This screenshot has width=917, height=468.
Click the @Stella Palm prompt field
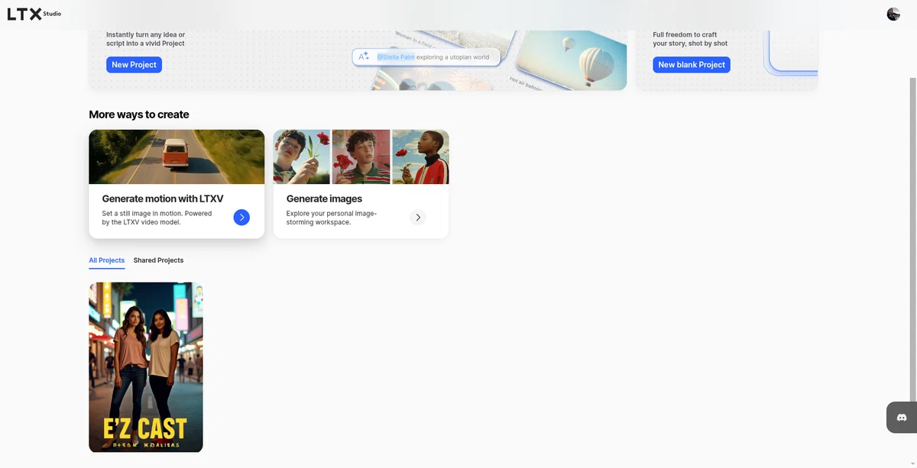[426, 57]
